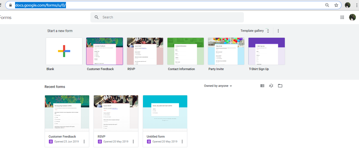The width and height of the screenshot is (359, 168).
Task: Open the Chrome three-dot menu
Action: [x=357, y=5]
